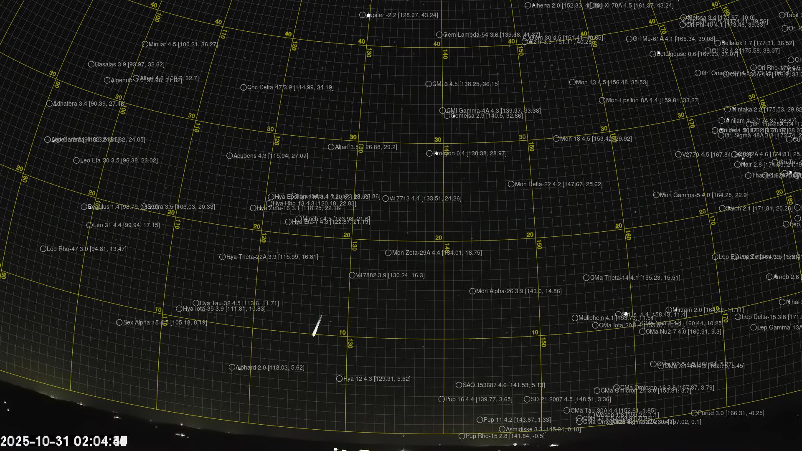Click the Leo Rho-47 label text

86,249
